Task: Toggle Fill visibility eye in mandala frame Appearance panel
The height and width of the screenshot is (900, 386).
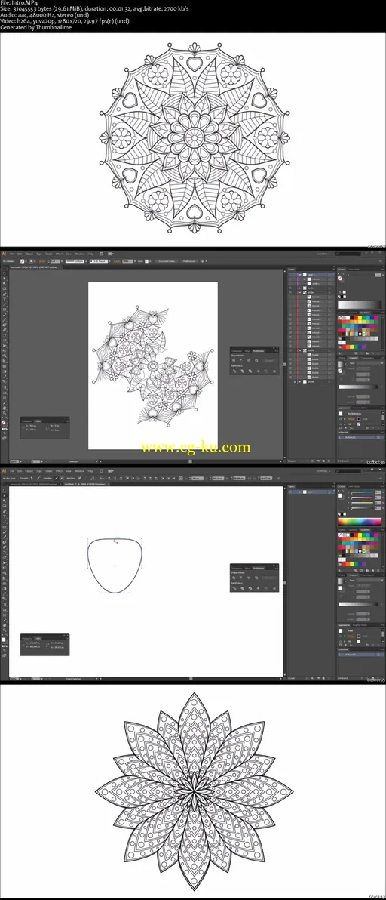Action: pyautogui.click(x=340, y=424)
